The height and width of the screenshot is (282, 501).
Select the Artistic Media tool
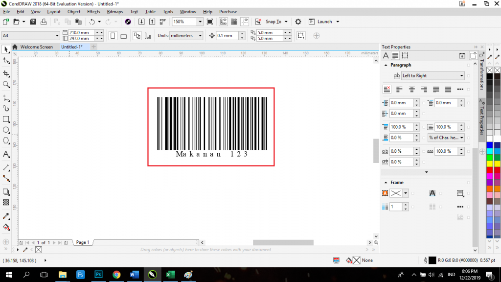[x=6, y=108]
